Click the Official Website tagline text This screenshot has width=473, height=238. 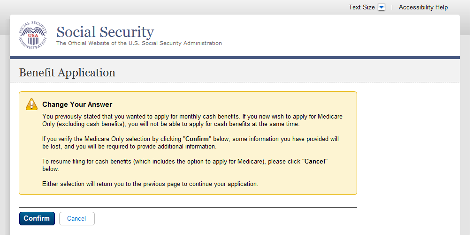point(139,43)
